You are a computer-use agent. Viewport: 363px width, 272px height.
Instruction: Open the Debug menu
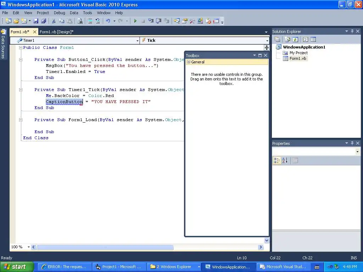60,13
